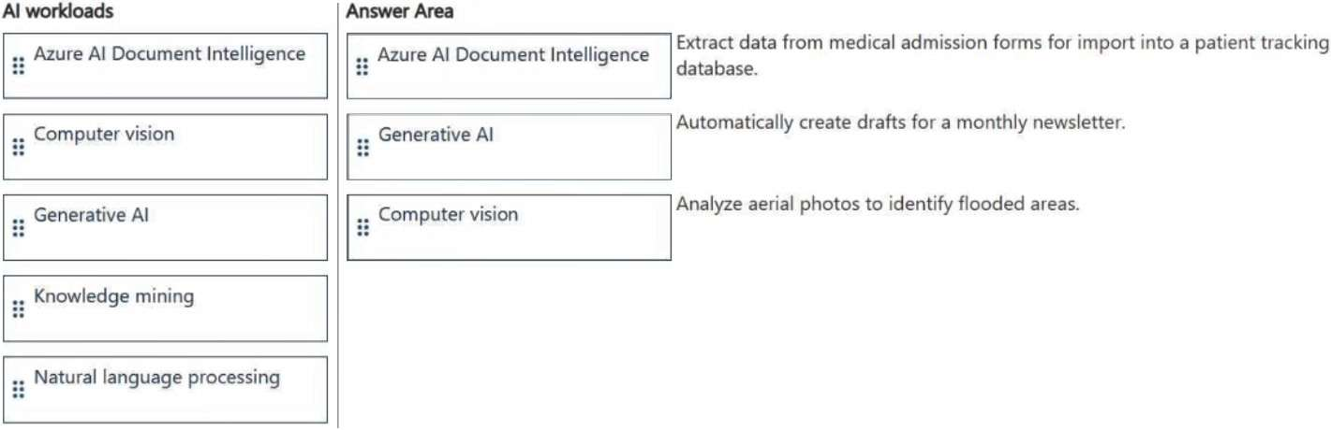Click the Answer Area heading
This screenshot has width=1331, height=430.
(x=400, y=12)
